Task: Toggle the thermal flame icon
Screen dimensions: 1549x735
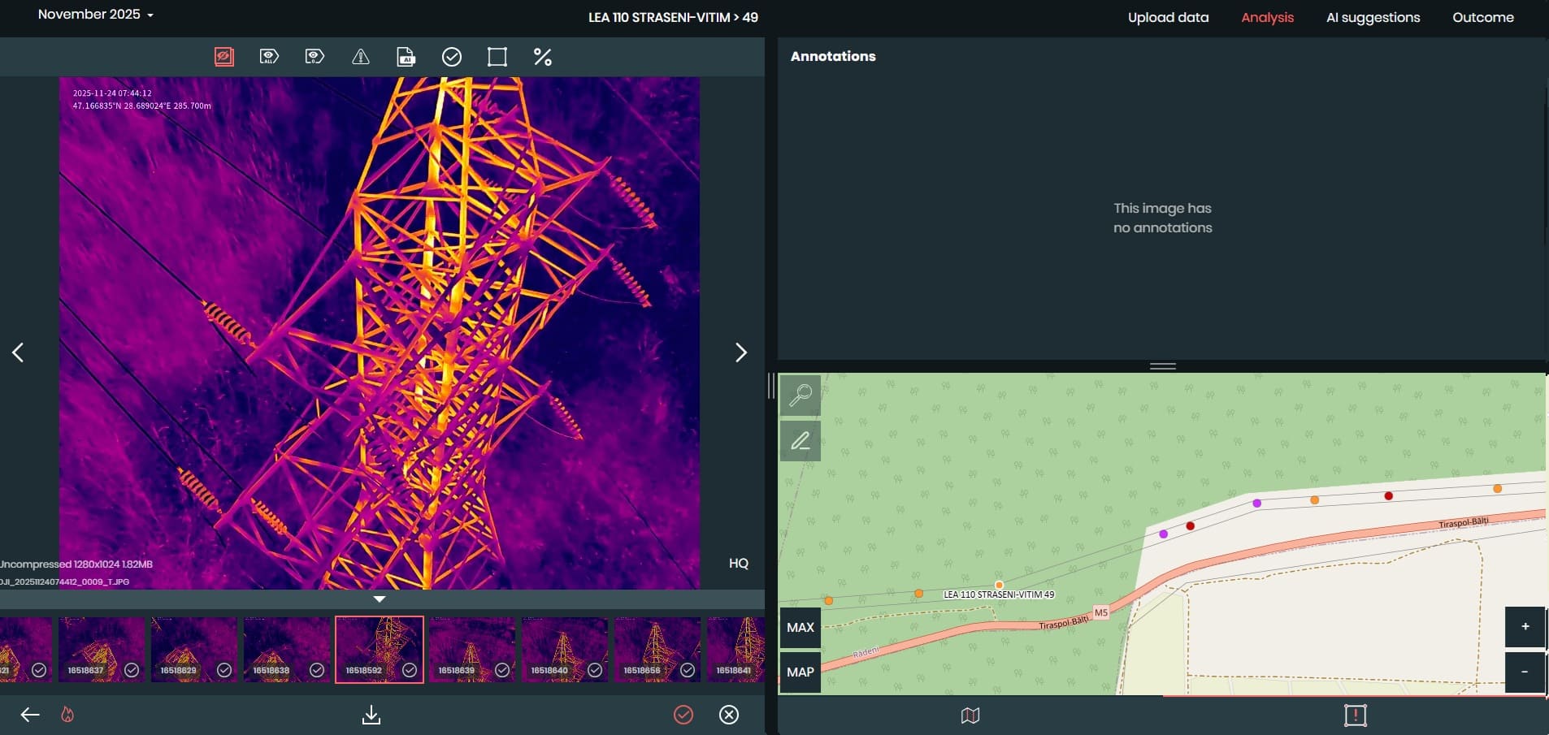Action: (x=67, y=715)
